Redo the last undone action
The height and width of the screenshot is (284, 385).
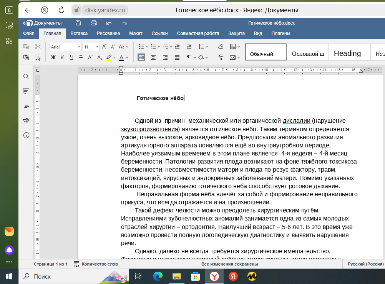(124, 23)
